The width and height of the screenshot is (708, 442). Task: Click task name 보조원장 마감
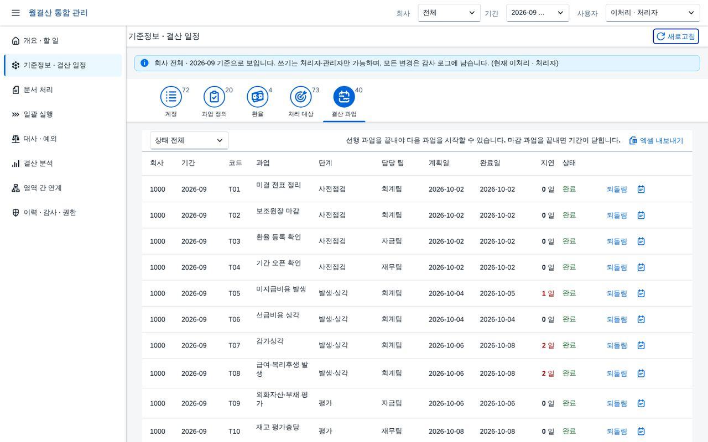click(278, 211)
